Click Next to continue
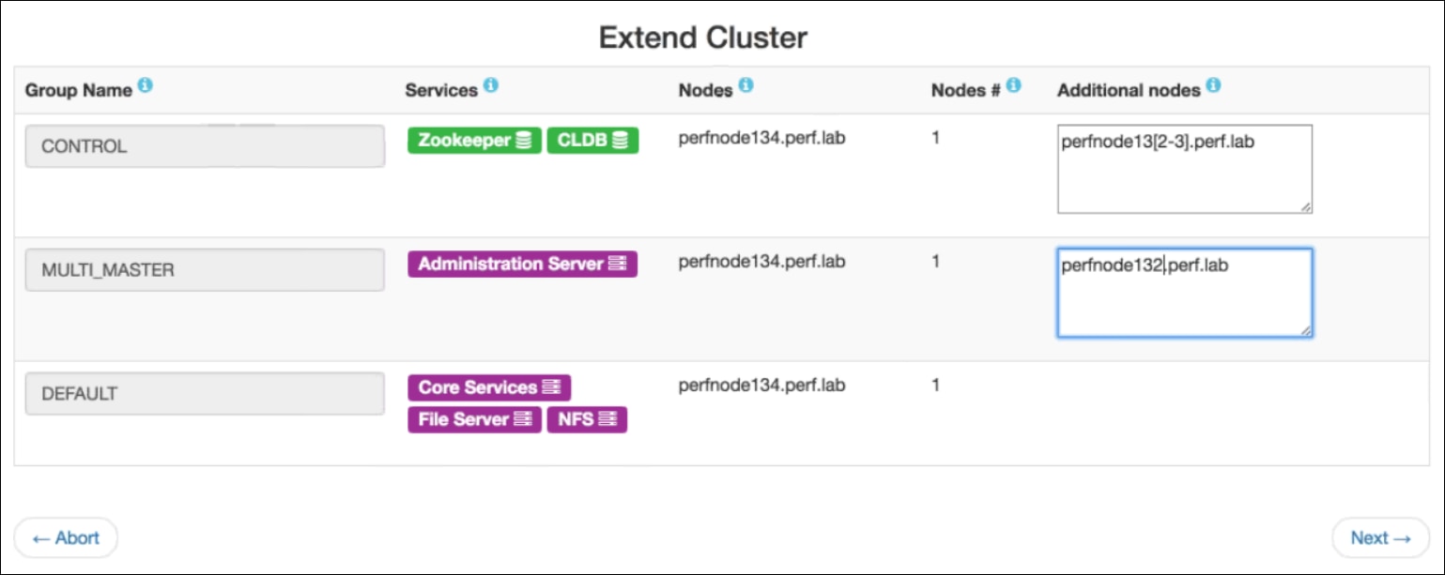 pos(1380,538)
